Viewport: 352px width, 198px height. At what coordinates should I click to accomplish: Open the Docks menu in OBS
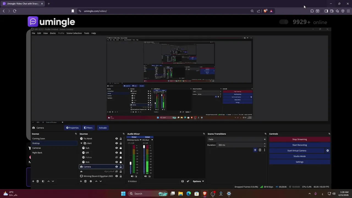click(x=53, y=33)
